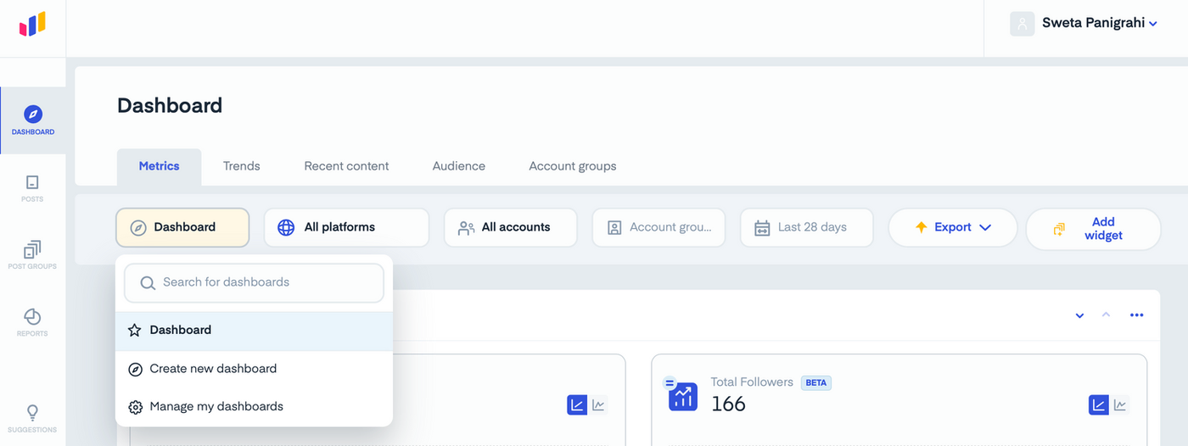Click the Total Followers growth chart icon
The image size is (1188, 446).
681,395
